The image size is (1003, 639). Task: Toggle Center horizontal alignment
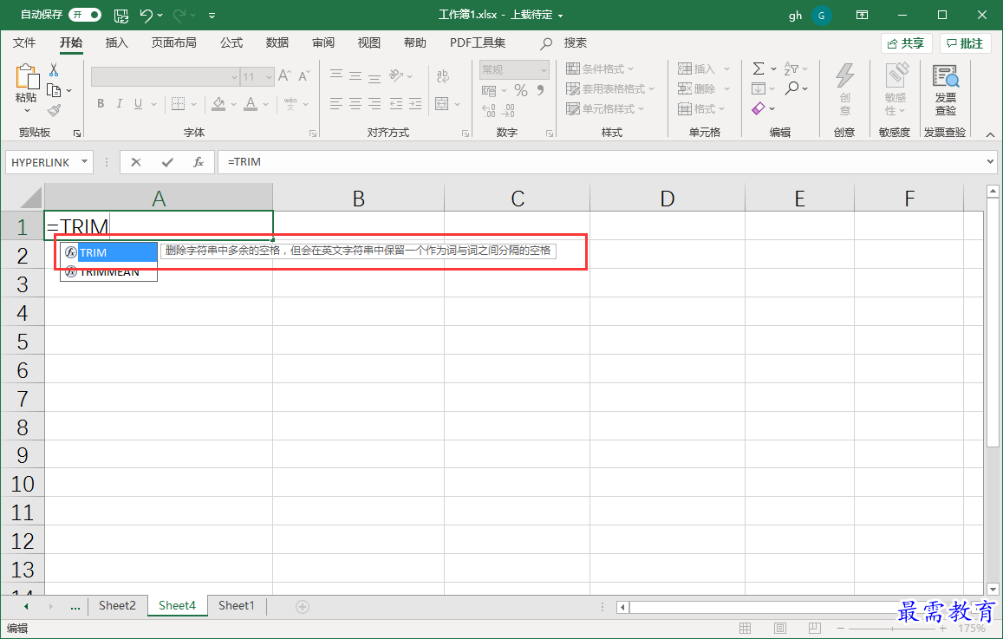(355, 104)
